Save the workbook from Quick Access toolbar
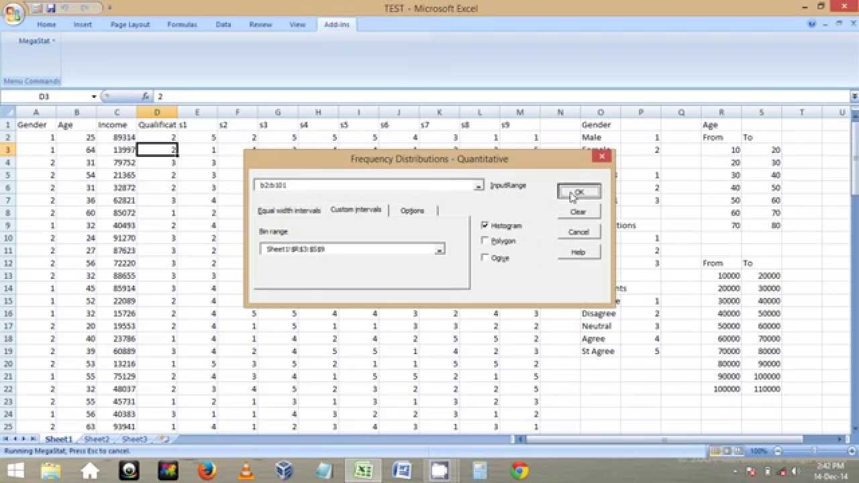859x483 pixels. tap(52, 8)
